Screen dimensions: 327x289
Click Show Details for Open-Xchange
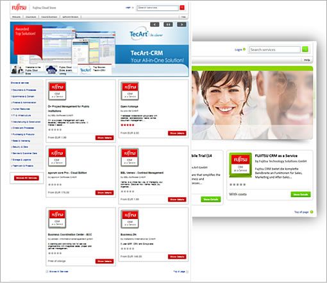[x=177, y=133]
